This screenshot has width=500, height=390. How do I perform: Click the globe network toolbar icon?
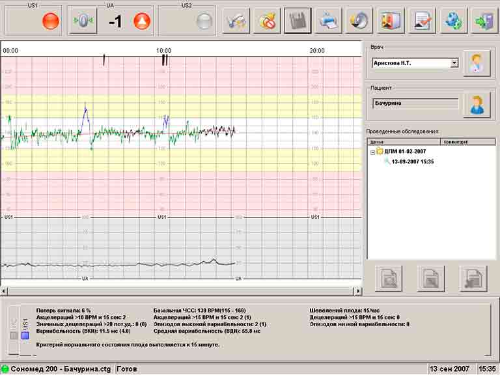click(x=453, y=21)
